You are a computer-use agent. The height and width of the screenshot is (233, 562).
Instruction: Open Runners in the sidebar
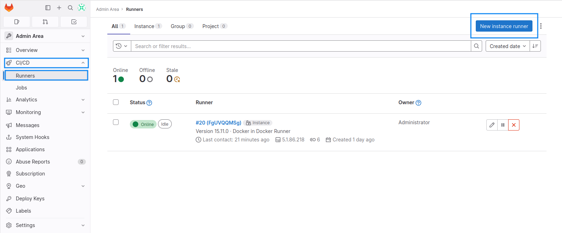click(x=46, y=75)
